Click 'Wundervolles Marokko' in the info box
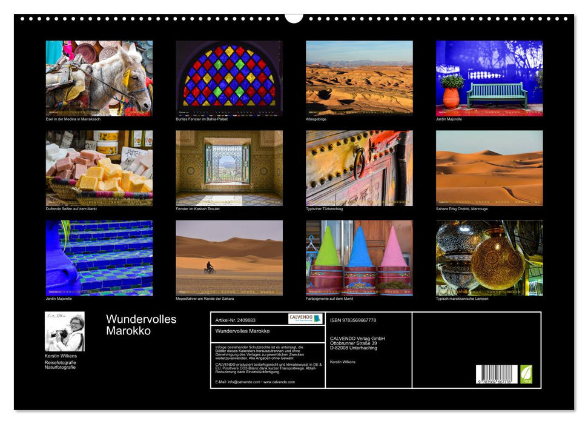This screenshot has width=588, height=424. (x=242, y=331)
